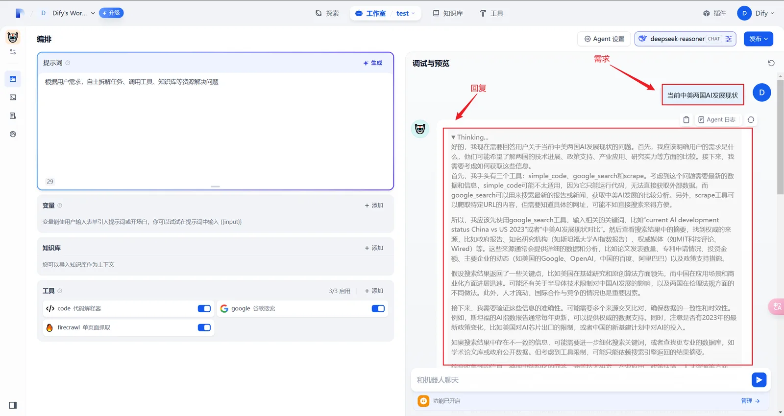This screenshot has height=416, width=784.
Task: Open the Dify account menu
Action: point(756,13)
